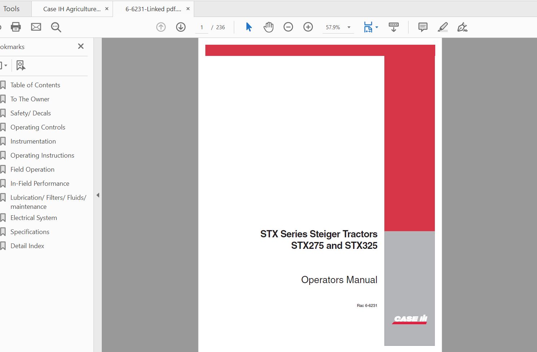Click the fit-width page display icon
Viewport: 537px width, 352px height.
click(368, 27)
